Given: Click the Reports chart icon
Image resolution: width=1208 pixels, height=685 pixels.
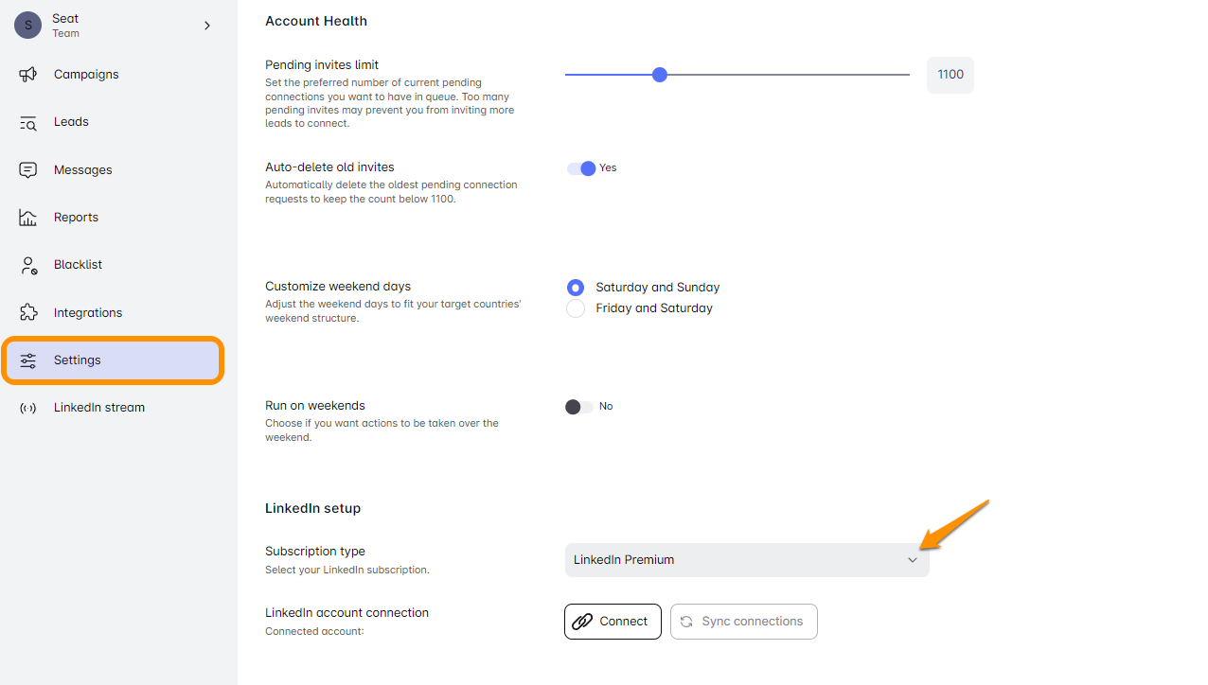Looking at the screenshot, I should pyautogui.click(x=28, y=218).
